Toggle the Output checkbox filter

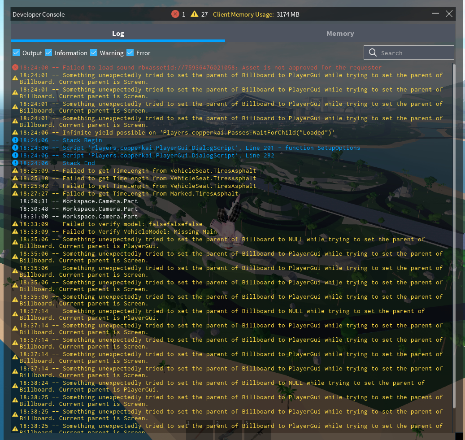pos(16,53)
